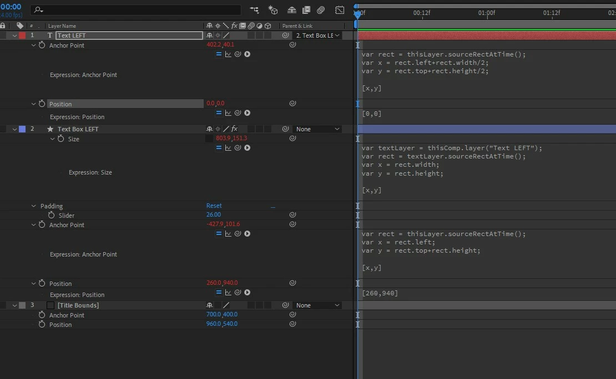Click the Title Bounds Anchor Point value 700.0
The image size is (616, 379).
click(x=214, y=314)
